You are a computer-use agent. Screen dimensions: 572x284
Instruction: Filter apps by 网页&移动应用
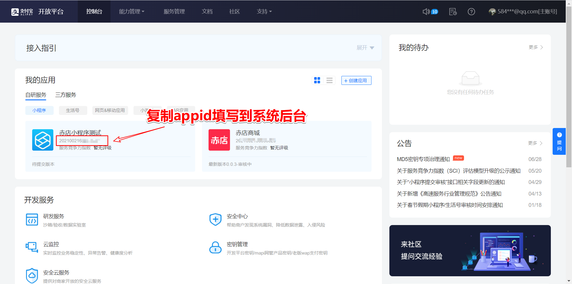point(110,110)
